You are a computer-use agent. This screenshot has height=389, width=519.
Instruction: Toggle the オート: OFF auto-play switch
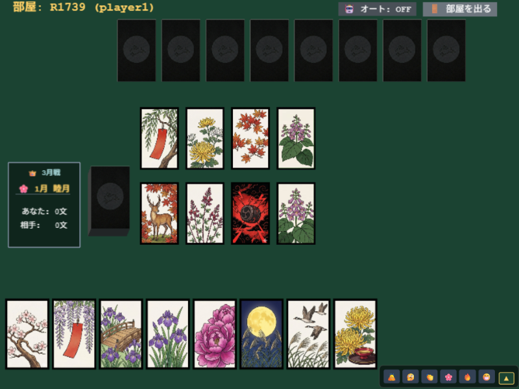point(378,9)
